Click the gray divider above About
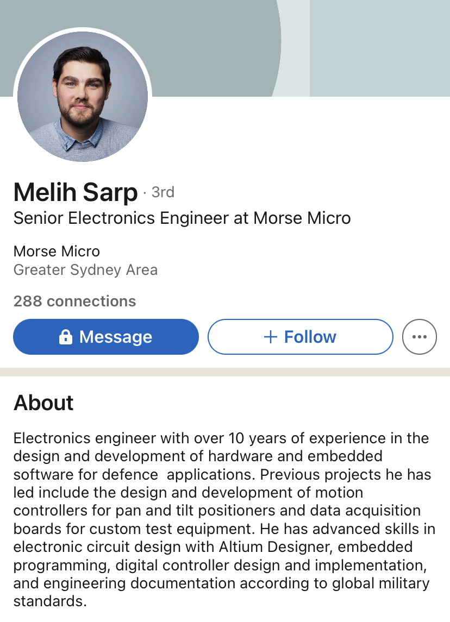The height and width of the screenshot is (622, 450). [225, 372]
